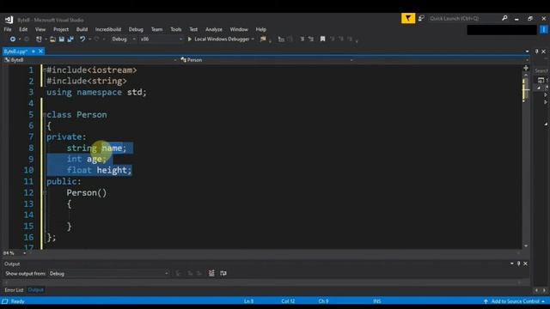Image resolution: width=550 pixels, height=309 pixels.
Task: Click Add to Source Control in status bar
Action: 515,301
